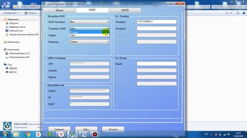Open Упорядочить menu in Explorer window
The height and width of the screenshot is (138, 247).
11,13
